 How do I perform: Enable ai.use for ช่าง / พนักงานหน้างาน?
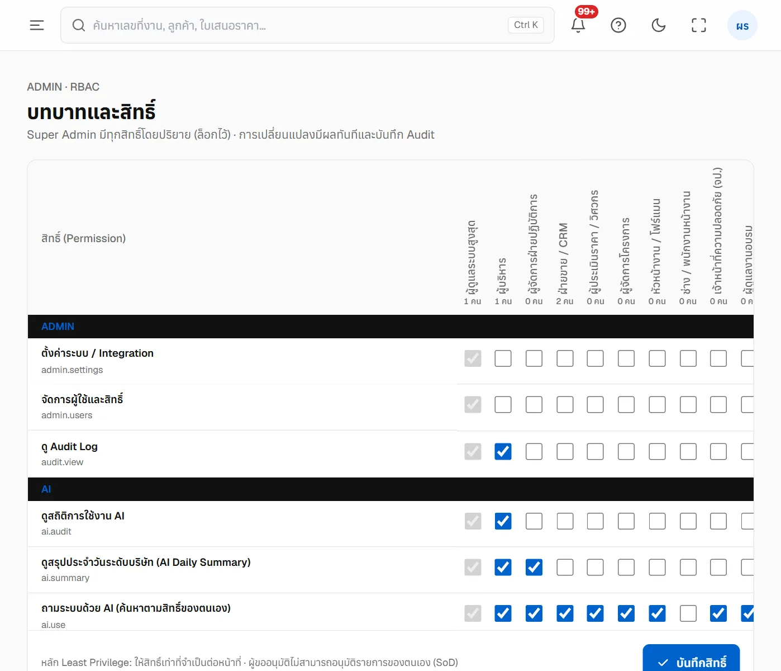(x=688, y=613)
